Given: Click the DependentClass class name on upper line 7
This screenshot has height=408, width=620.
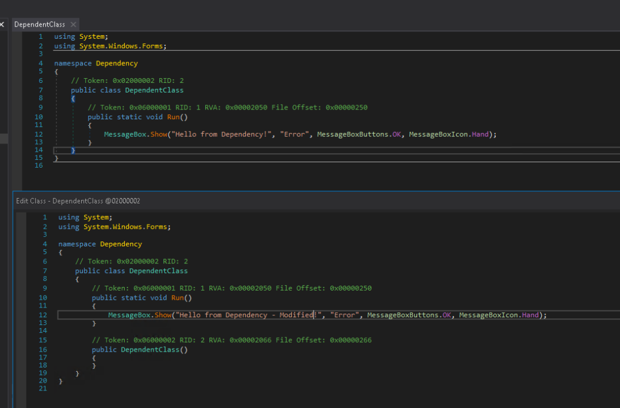Looking at the screenshot, I should coord(154,90).
